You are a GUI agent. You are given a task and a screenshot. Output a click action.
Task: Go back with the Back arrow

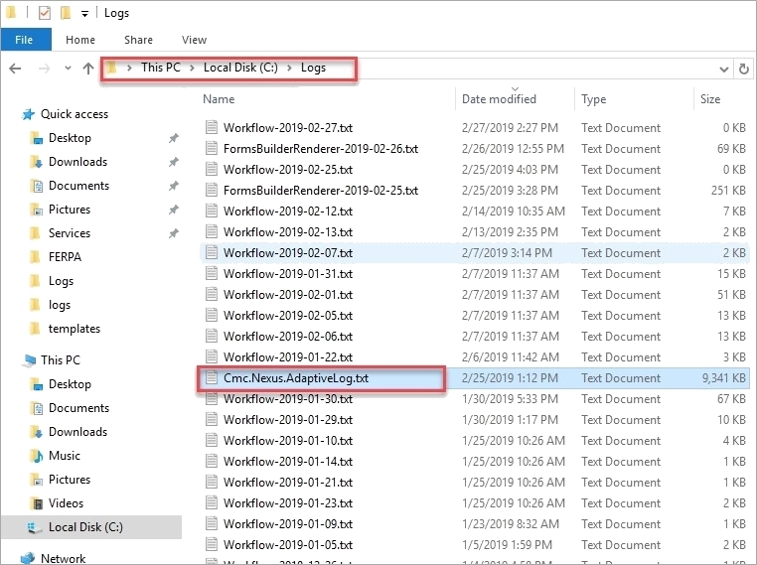(x=16, y=69)
